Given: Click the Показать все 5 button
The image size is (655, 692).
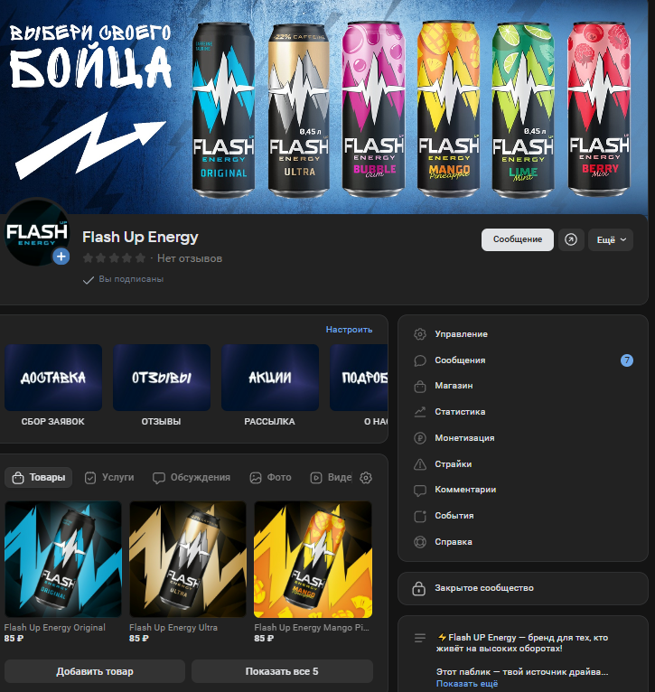Looking at the screenshot, I should [x=282, y=671].
